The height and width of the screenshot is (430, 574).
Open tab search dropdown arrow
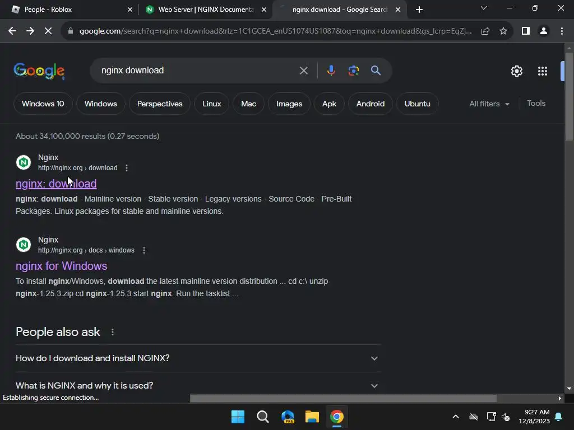[x=484, y=8]
